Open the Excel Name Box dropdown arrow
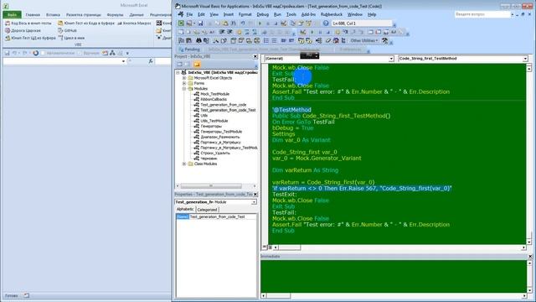This screenshot has height=302, width=536. click(x=123, y=61)
